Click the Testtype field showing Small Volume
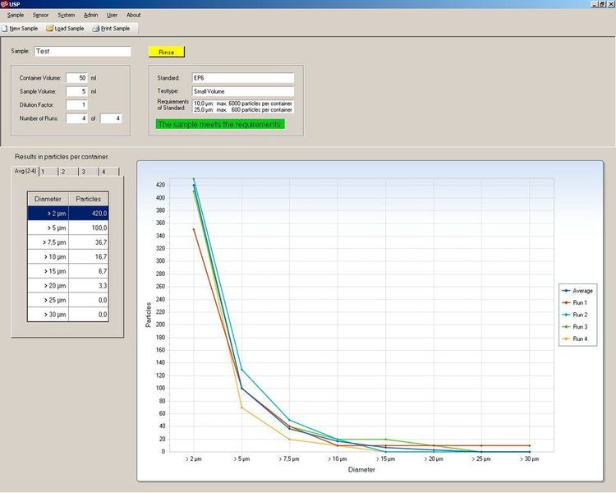The image size is (616, 493). (x=243, y=91)
